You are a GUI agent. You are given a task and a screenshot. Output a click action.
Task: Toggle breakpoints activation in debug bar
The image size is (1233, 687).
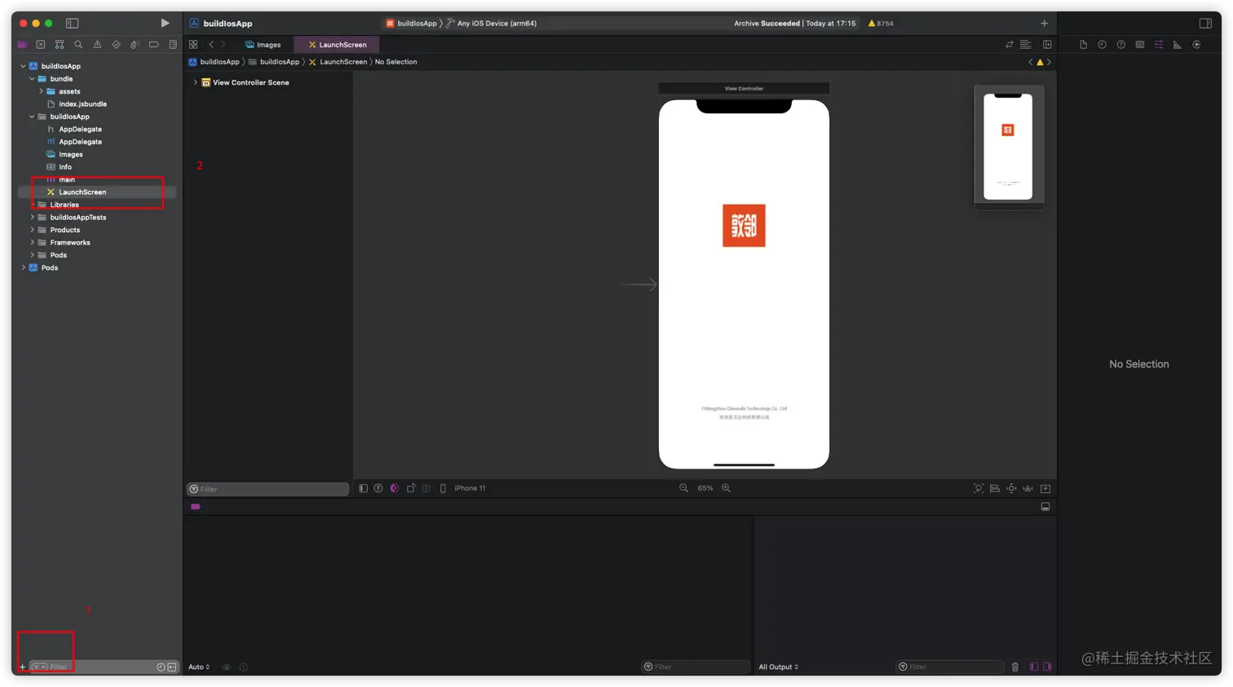pos(196,507)
